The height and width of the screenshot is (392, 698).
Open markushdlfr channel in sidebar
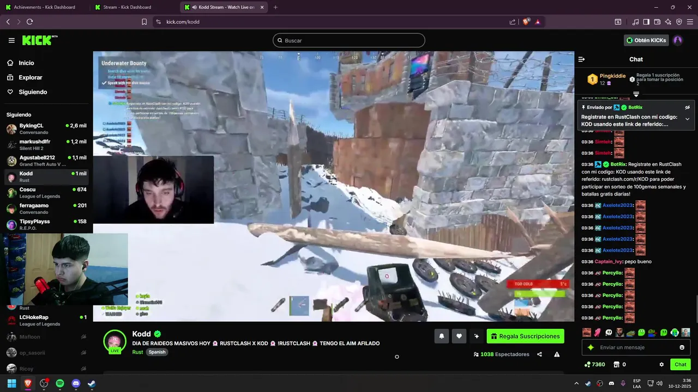pyautogui.click(x=46, y=145)
